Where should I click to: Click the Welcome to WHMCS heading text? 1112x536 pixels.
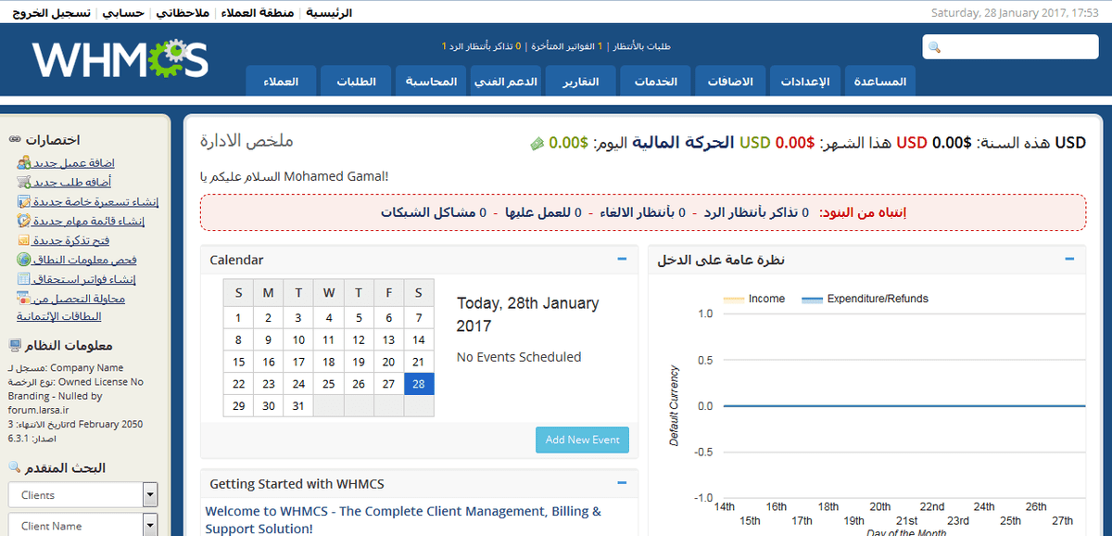click(403, 519)
